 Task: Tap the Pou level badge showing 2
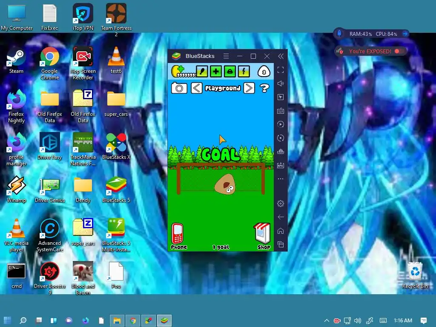pyautogui.click(x=264, y=72)
